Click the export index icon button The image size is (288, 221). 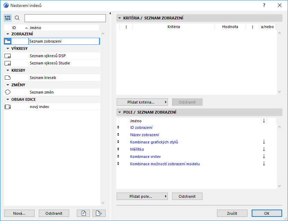pos(99,213)
